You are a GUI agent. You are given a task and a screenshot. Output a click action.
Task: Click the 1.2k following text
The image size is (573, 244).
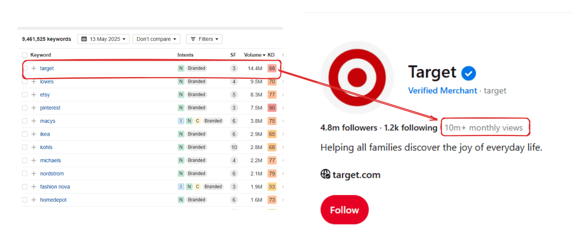[411, 128]
